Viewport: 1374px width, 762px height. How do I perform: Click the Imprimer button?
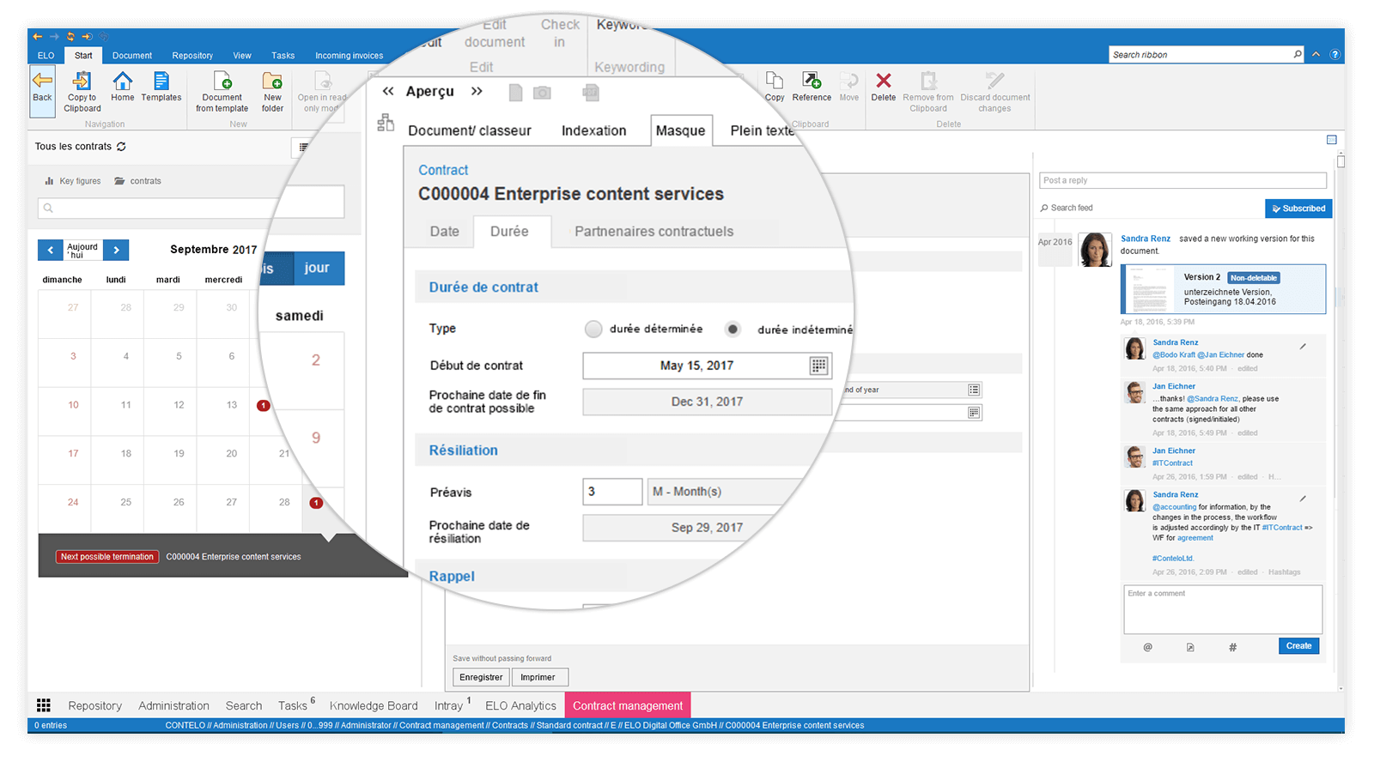538,677
